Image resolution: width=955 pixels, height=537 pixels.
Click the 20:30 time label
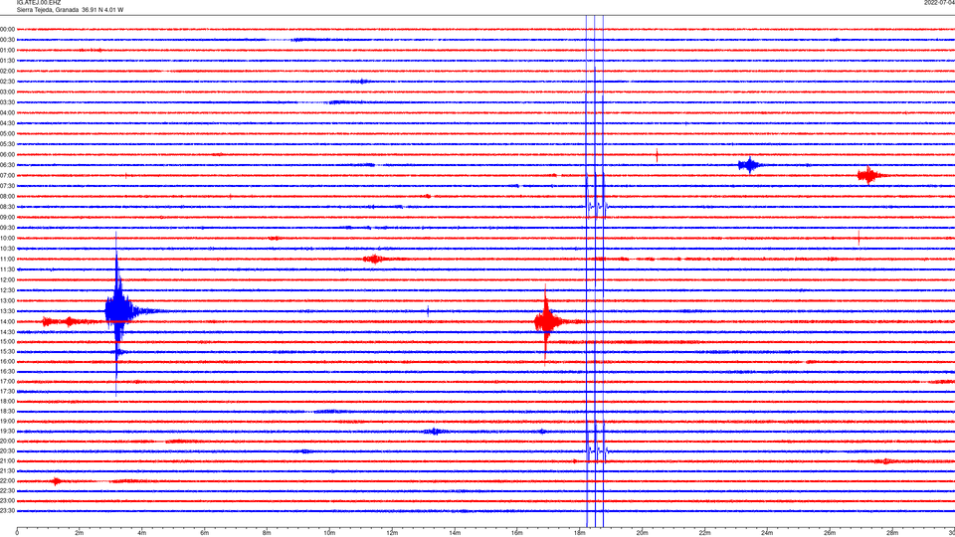(7, 451)
